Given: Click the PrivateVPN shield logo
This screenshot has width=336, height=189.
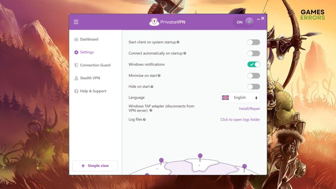Looking at the screenshot, I should 154,22.
